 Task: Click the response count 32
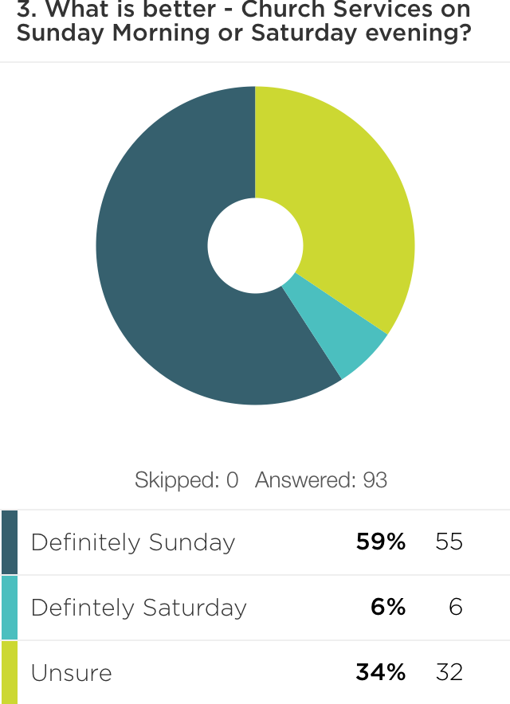tap(449, 674)
